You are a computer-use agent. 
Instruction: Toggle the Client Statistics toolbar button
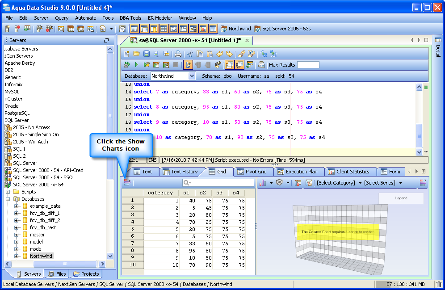pos(203,29)
